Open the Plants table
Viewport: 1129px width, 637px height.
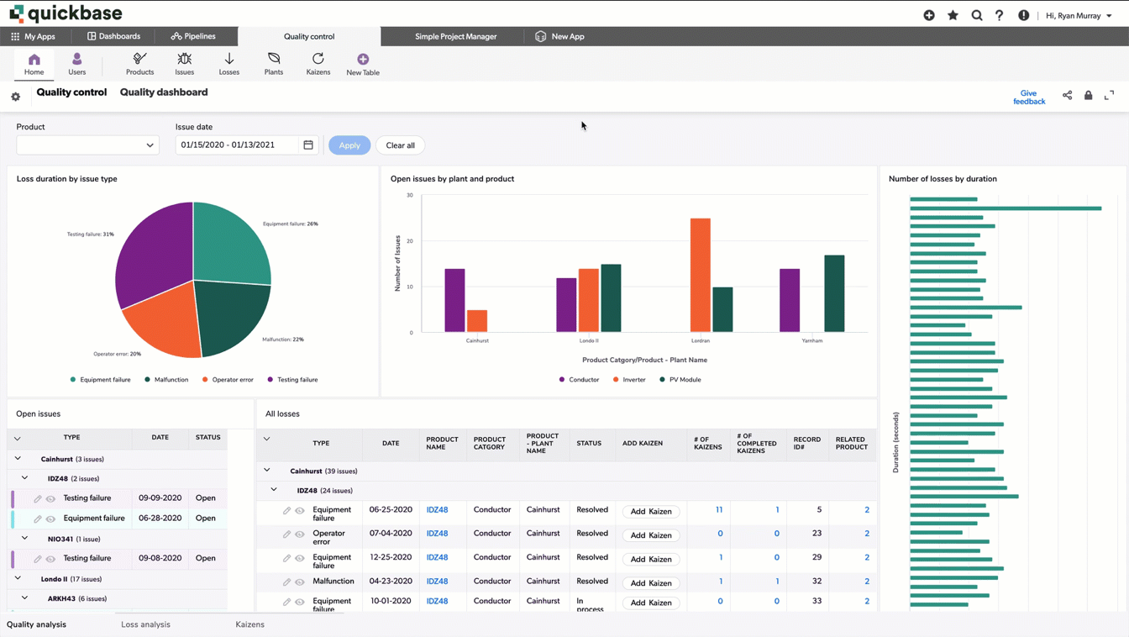[x=273, y=64]
